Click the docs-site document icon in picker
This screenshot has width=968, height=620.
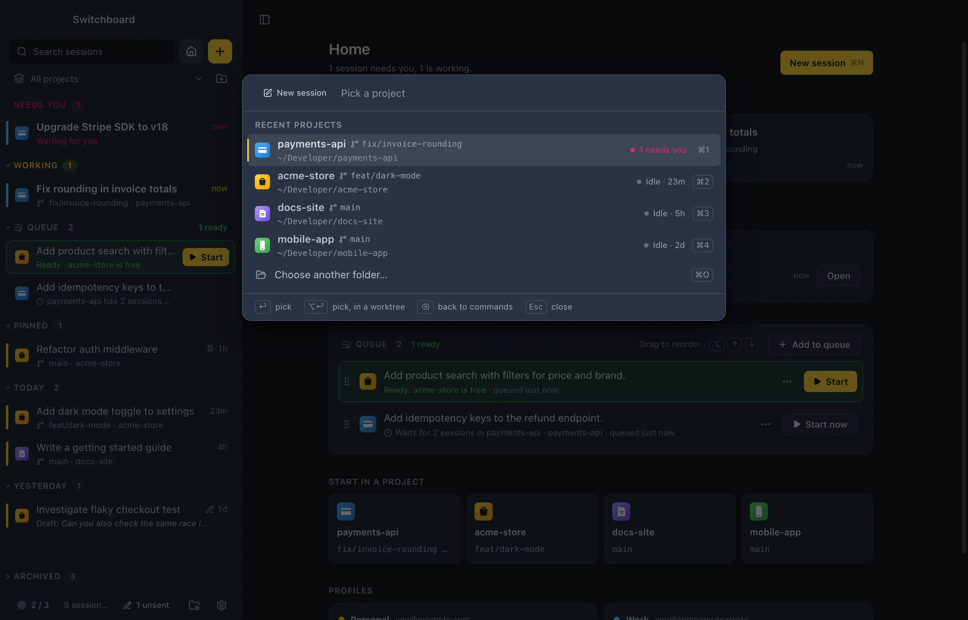[x=262, y=213]
